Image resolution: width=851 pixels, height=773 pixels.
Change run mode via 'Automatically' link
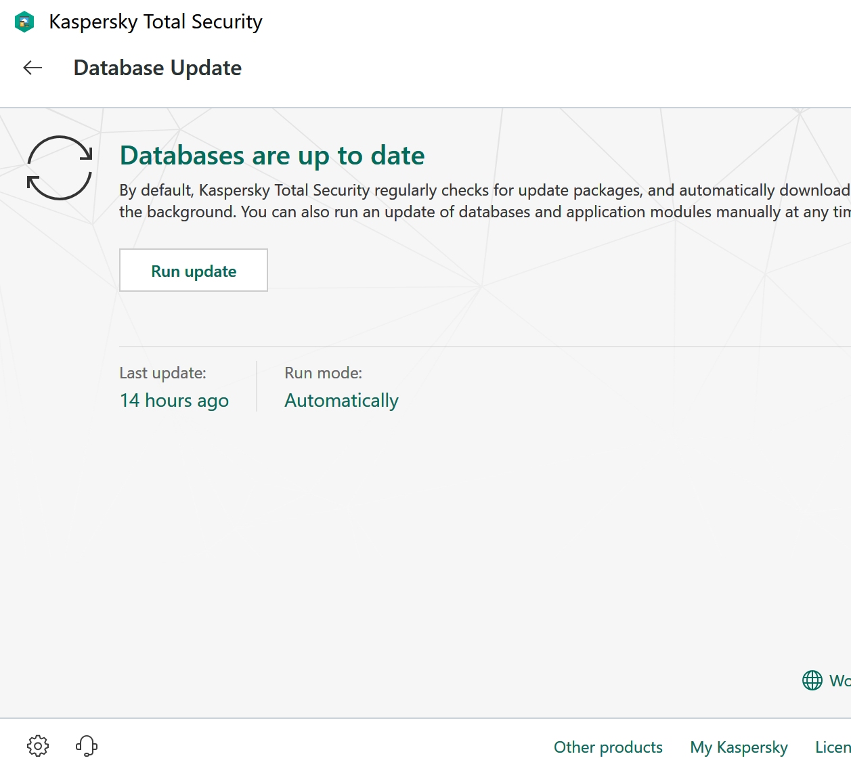(x=341, y=401)
